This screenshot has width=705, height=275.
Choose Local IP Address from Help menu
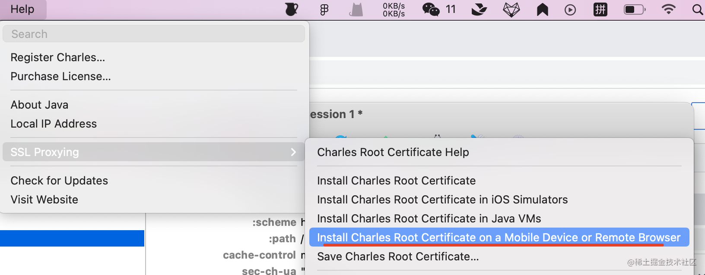pyautogui.click(x=54, y=124)
